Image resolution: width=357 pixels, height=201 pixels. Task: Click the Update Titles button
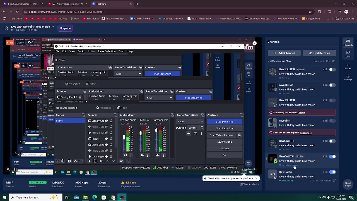[x=319, y=53]
